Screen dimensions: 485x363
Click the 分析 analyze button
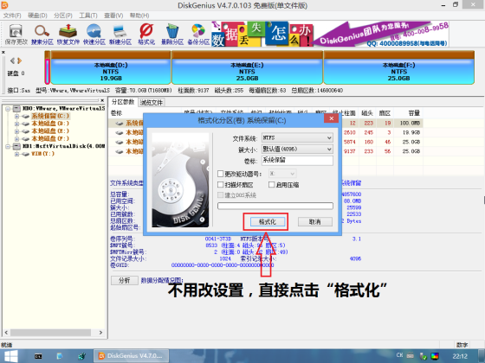pyautogui.click(x=125, y=280)
